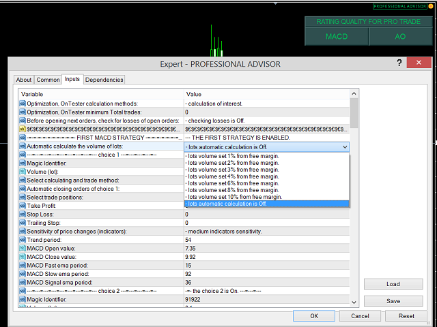
Task: Click the Reset button
Action: [x=406, y=316]
